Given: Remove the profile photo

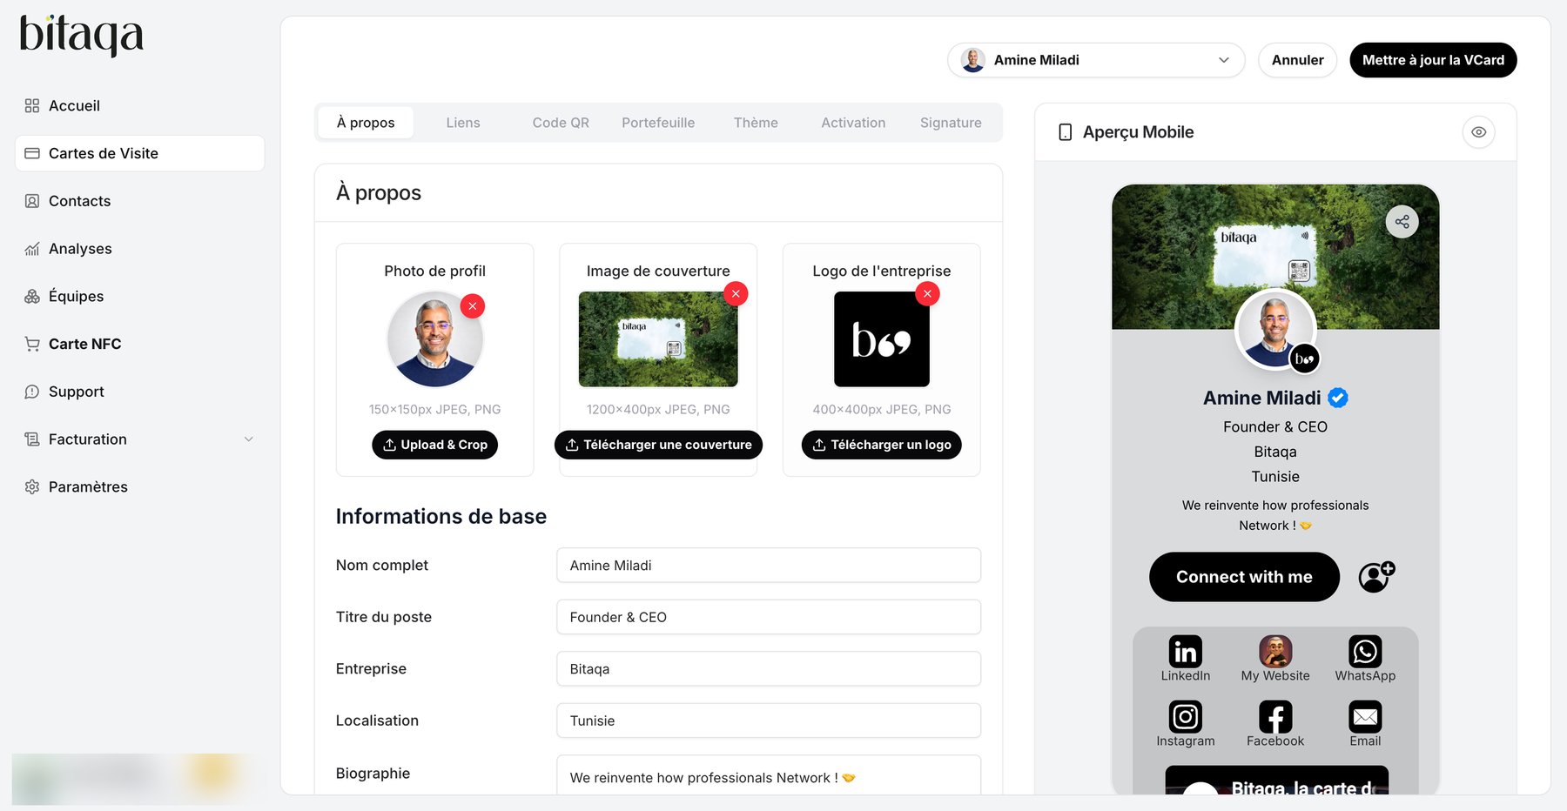Looking at the screenshot, I should 473,306.
